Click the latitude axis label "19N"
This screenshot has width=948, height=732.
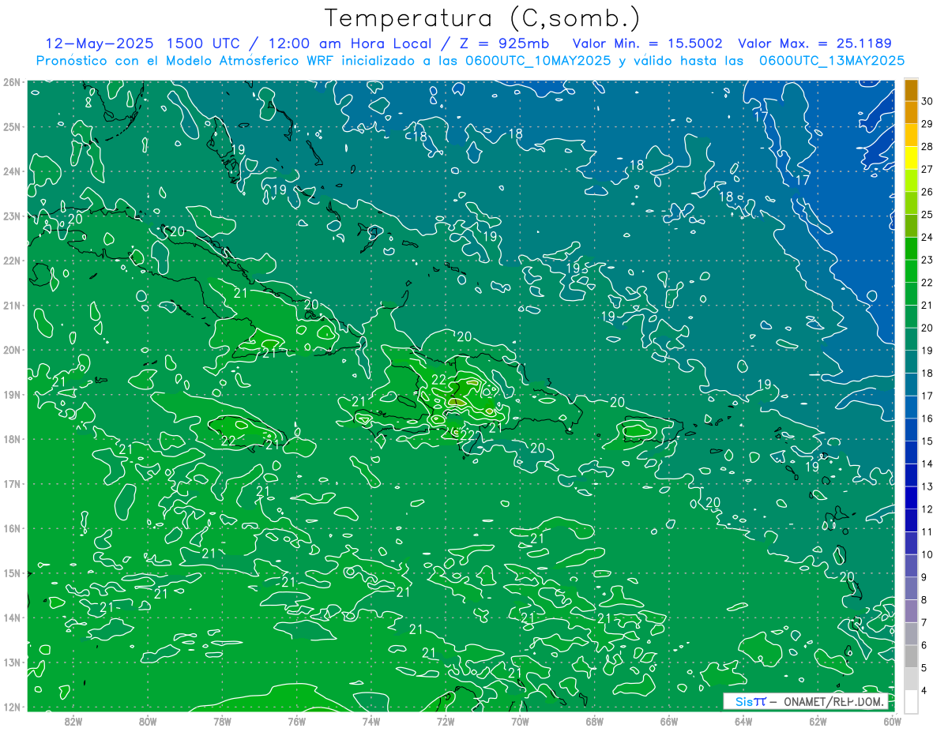click(x=11, y=394)
